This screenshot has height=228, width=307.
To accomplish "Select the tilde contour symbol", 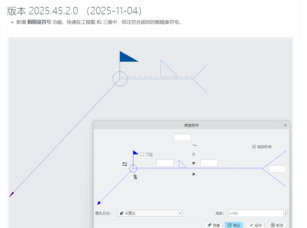I will pos(194,145).
